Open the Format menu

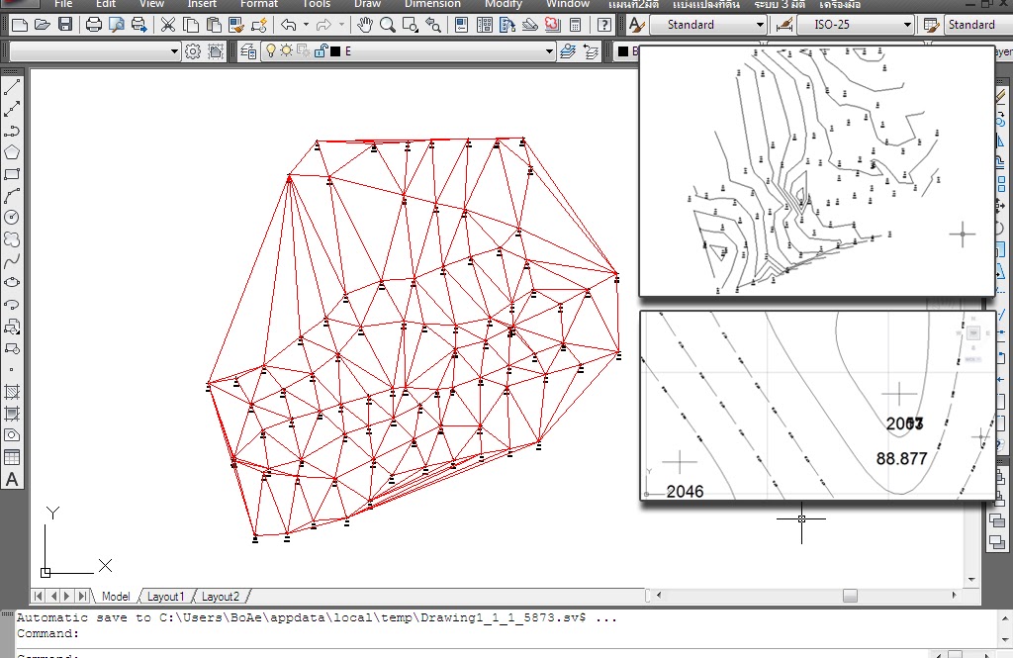pyautogui.click(x=259, y=4)
